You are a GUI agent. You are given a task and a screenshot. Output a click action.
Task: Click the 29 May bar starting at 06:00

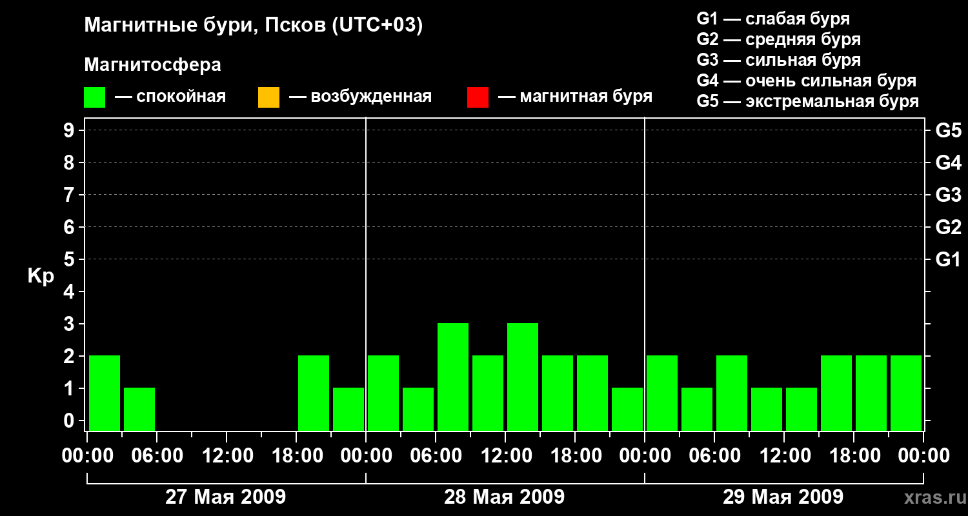pos(732,393)
